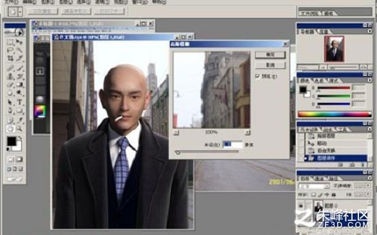The width and height of the screenshot is (377, 235).
Task: Select the Clone Stamp tool
Action: 10,76
